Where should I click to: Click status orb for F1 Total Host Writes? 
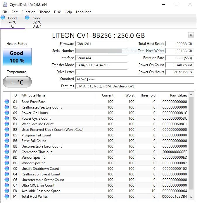pyautogui.click(x=7, y=196)
